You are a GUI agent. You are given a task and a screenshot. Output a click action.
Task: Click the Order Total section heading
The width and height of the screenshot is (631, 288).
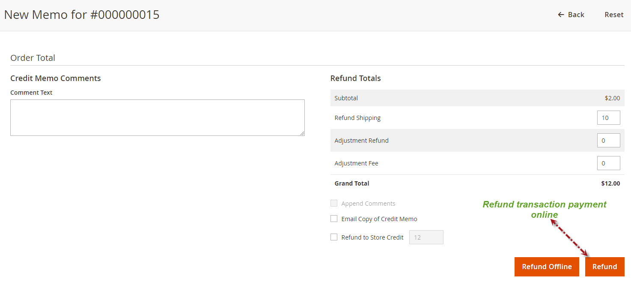(33, 58)
